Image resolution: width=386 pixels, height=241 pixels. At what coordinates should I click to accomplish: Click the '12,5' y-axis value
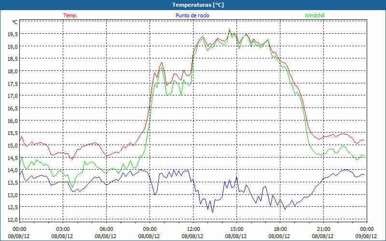tap(13, 208)
